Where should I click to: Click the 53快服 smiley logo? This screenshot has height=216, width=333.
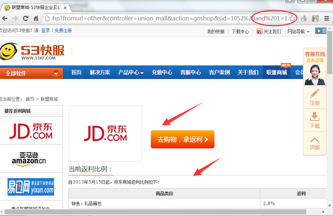point(9,51)
